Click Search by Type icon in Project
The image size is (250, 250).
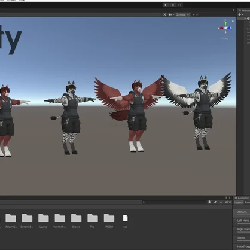(210, 202)
